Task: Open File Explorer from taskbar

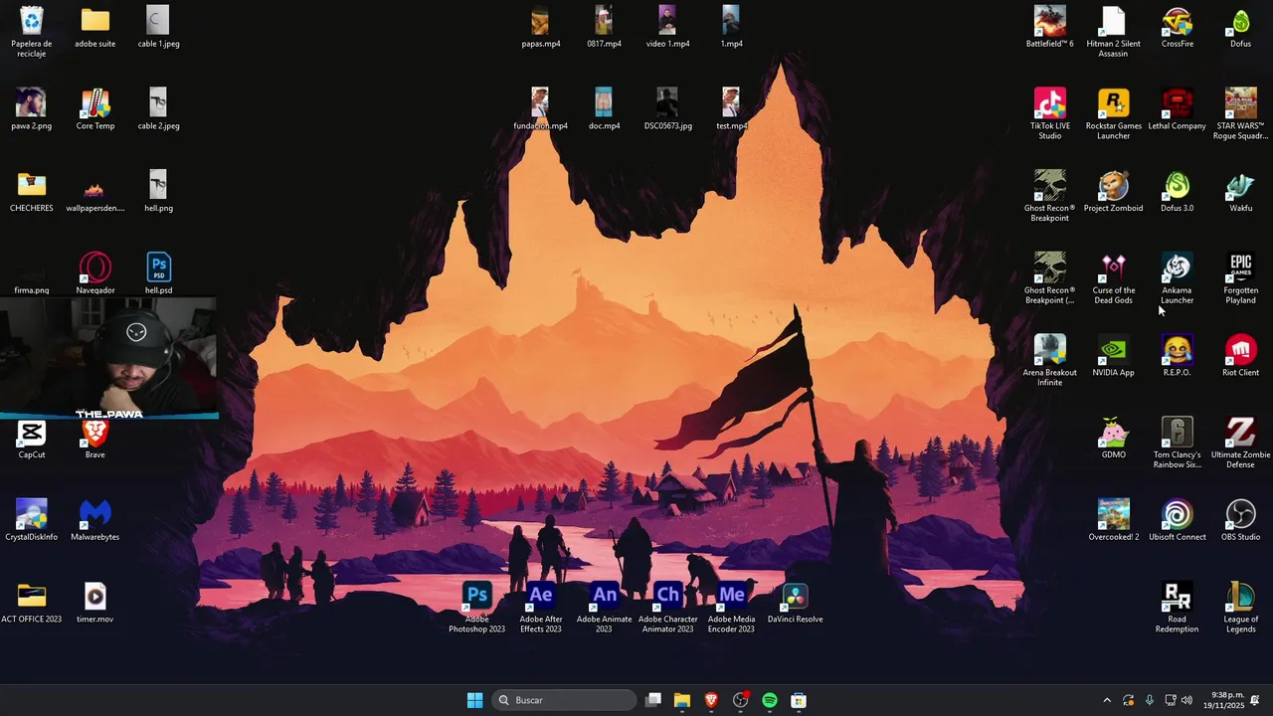Action: coord(682,700)
